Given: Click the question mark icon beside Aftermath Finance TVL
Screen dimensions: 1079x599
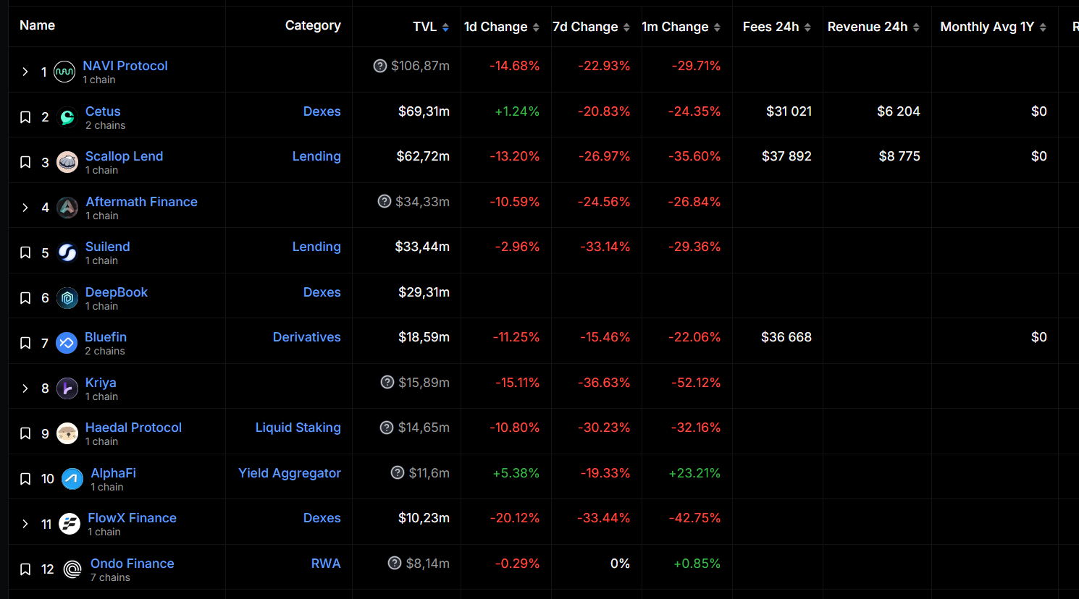Looking at the screenshot, I should 385,201.
